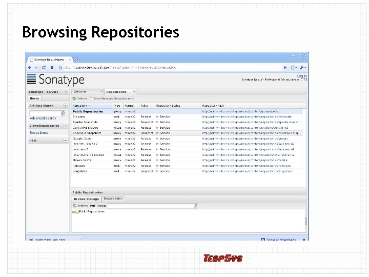Select the Google Code repository row

pos(187,138)
